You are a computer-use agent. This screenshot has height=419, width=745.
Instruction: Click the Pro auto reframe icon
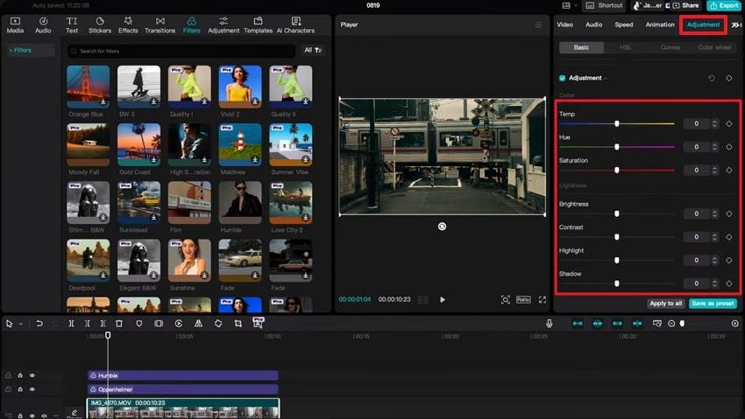point(258,323)
